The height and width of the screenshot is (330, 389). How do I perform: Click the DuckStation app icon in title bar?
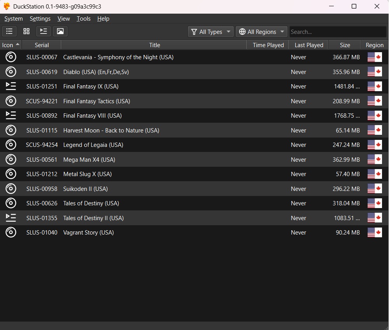(7, 7)
